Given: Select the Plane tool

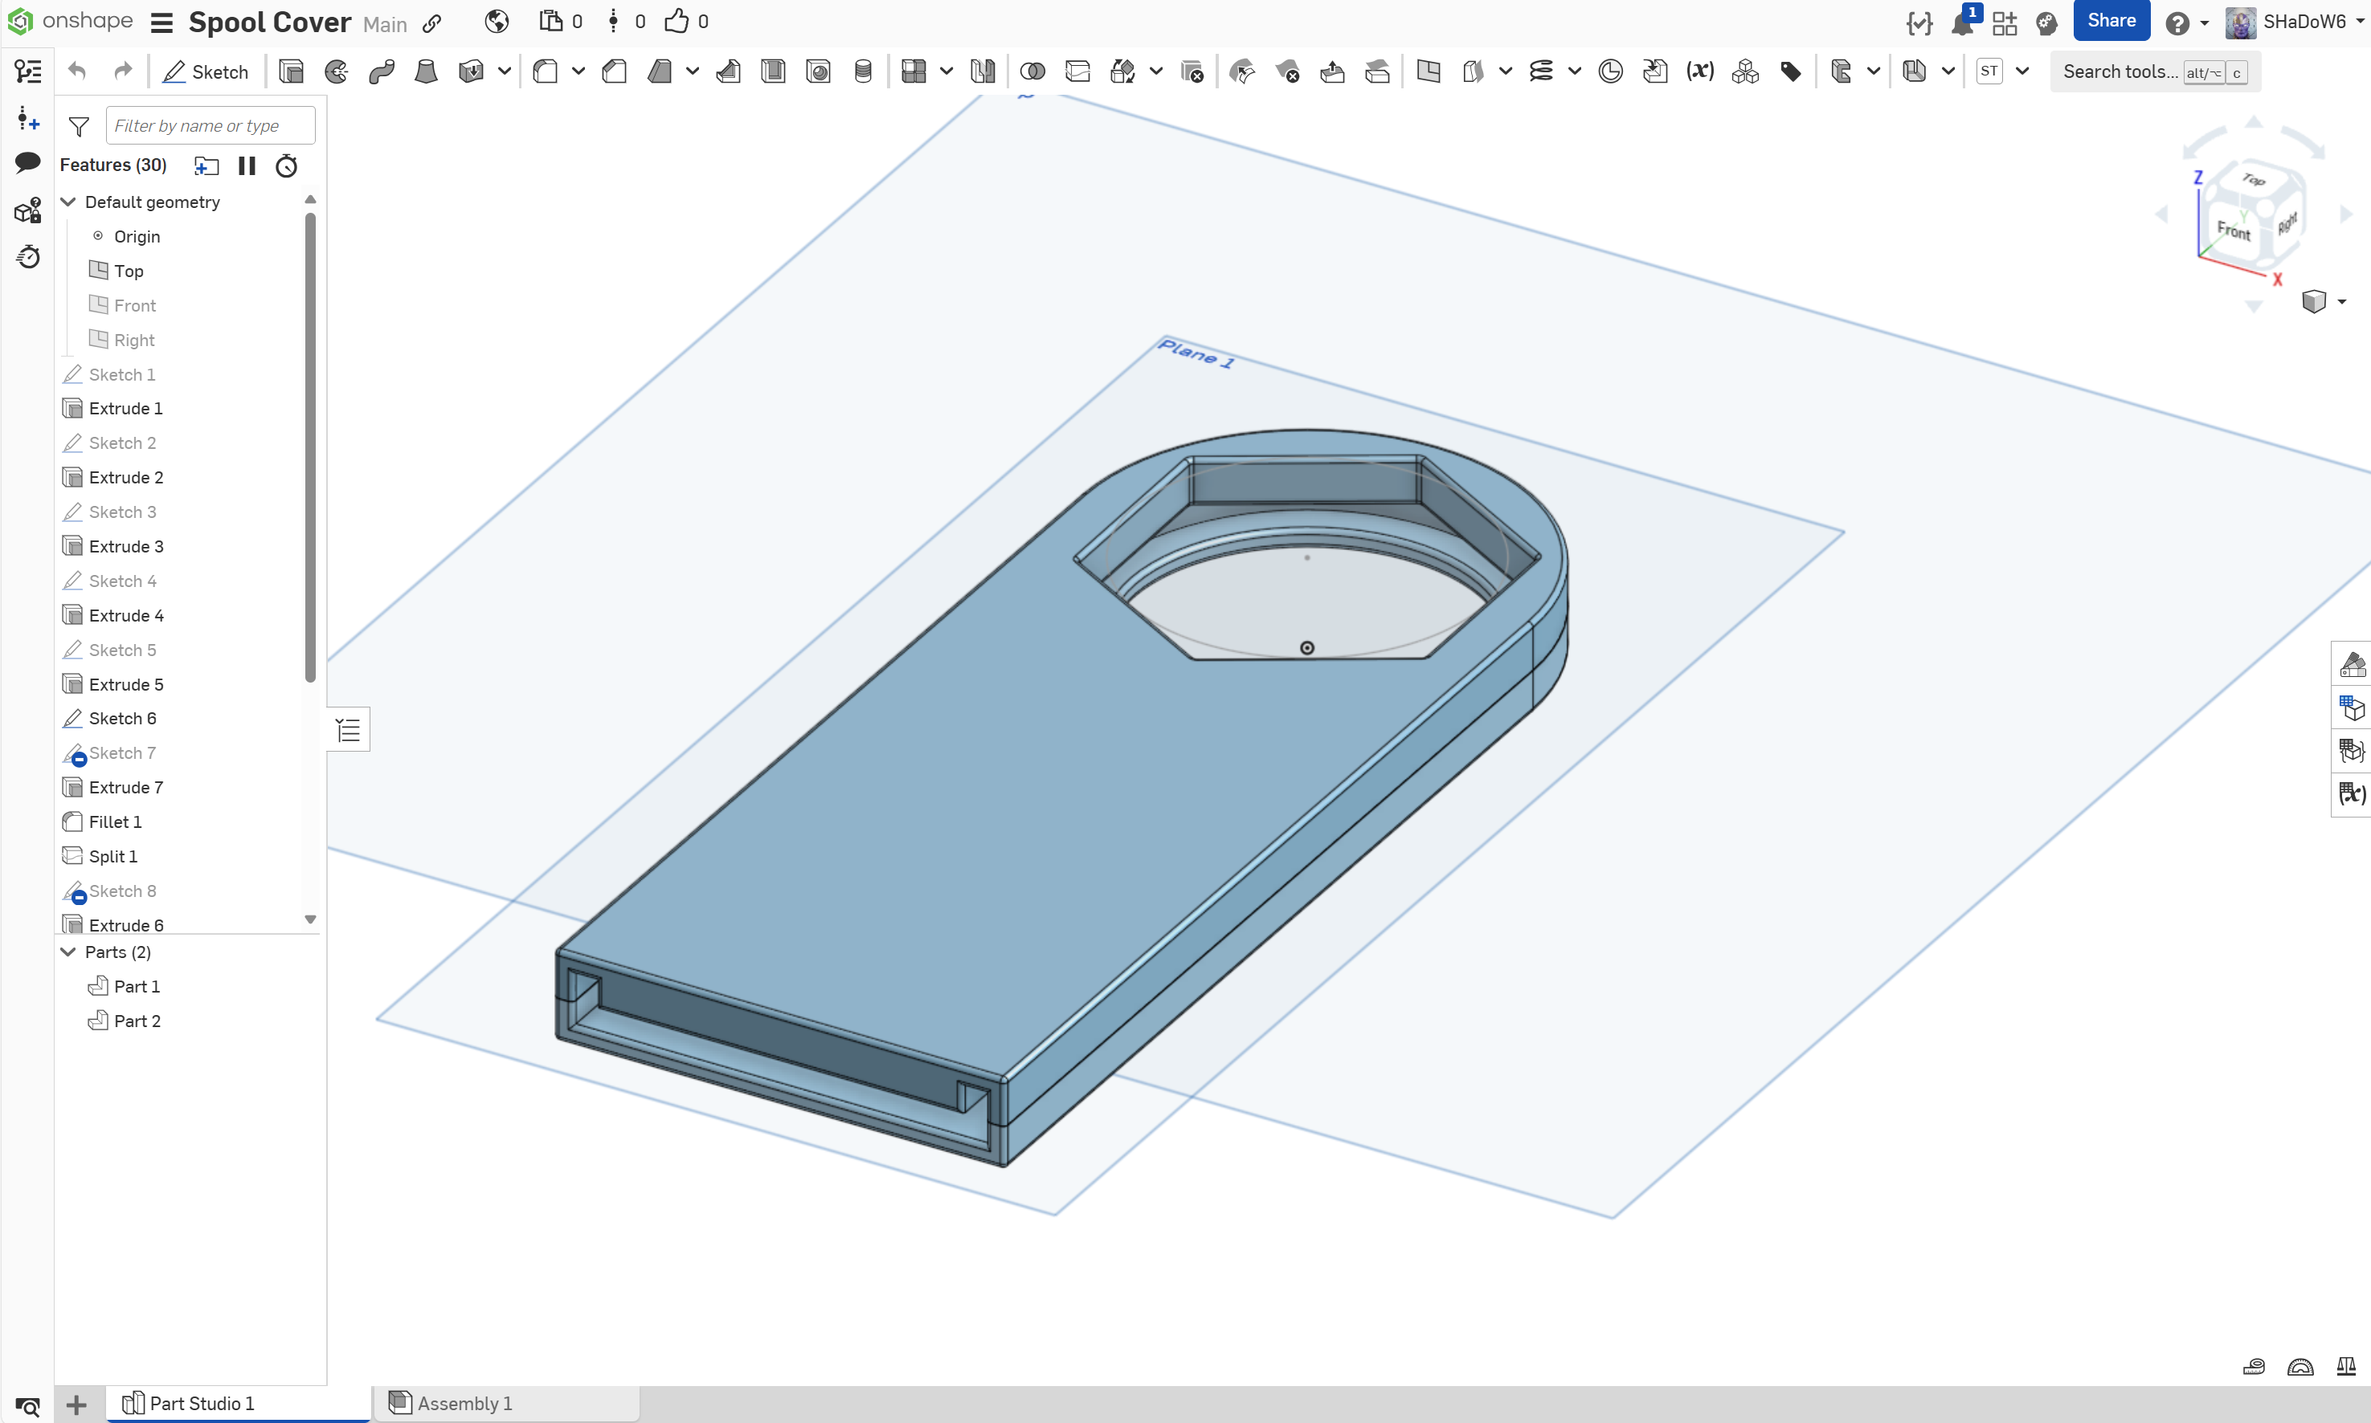Looking at the screenshot, I should tap(1429, 72).
